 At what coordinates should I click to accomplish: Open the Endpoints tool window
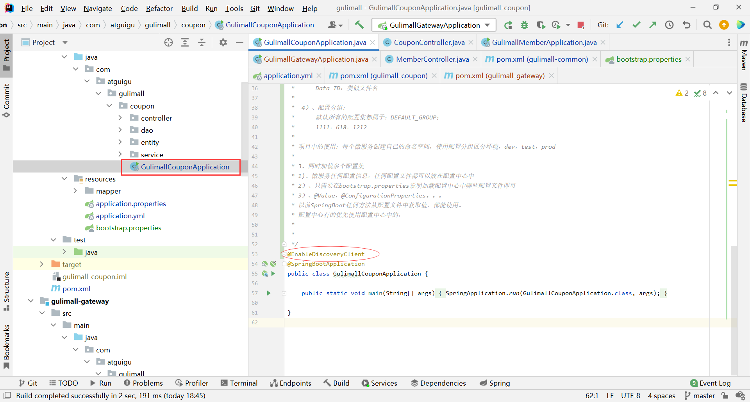(291, 383)
